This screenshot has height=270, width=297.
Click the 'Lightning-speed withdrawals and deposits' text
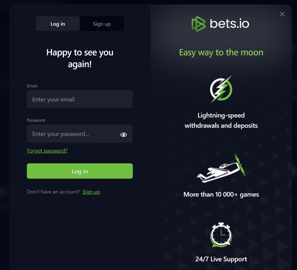(221, 120)
